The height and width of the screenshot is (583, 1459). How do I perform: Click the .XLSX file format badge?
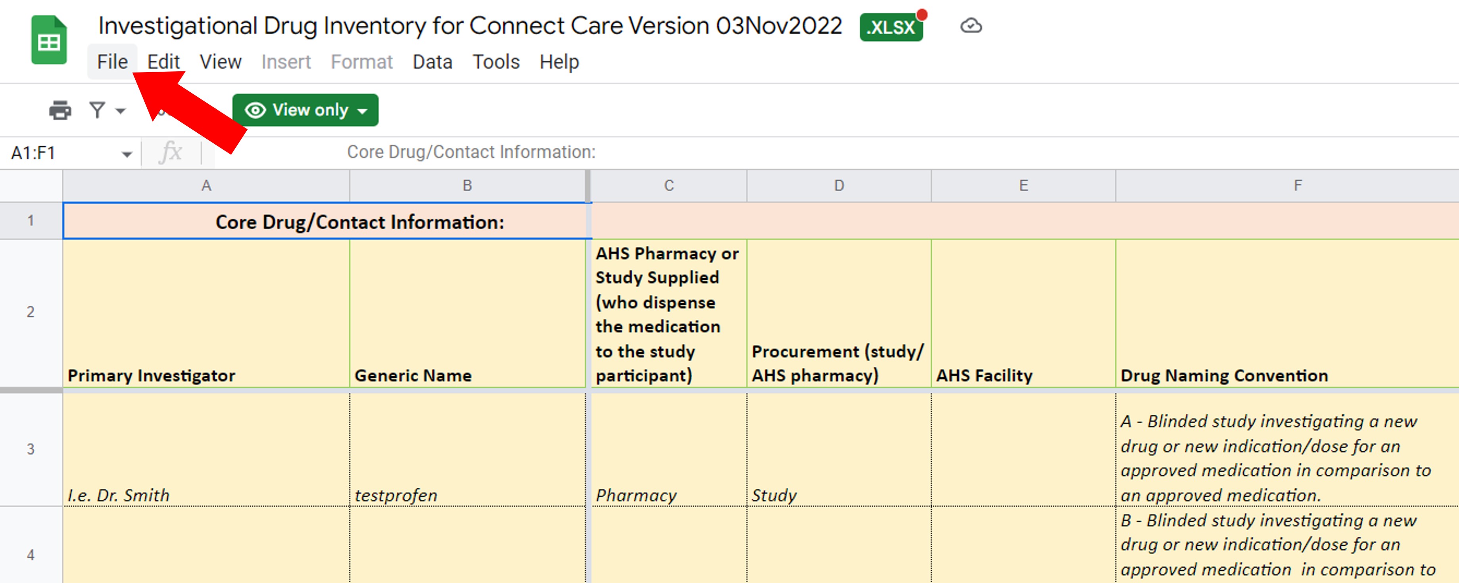[891, 27]
